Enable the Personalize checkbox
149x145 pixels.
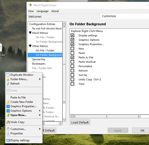(x=72, y=66)
